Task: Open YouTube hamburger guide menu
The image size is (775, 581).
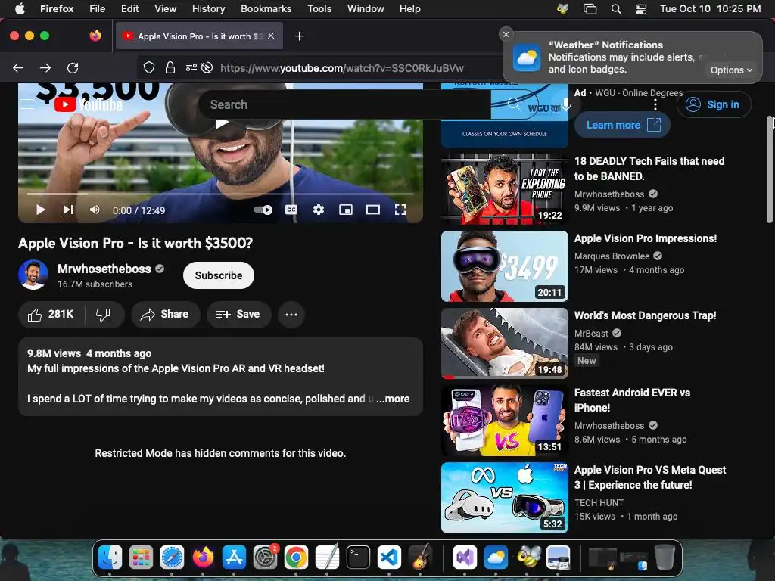Action: point(27,104)
